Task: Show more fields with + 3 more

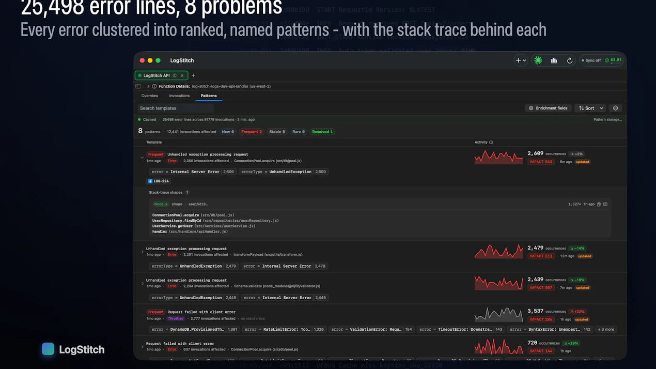Action: (606, 329)
